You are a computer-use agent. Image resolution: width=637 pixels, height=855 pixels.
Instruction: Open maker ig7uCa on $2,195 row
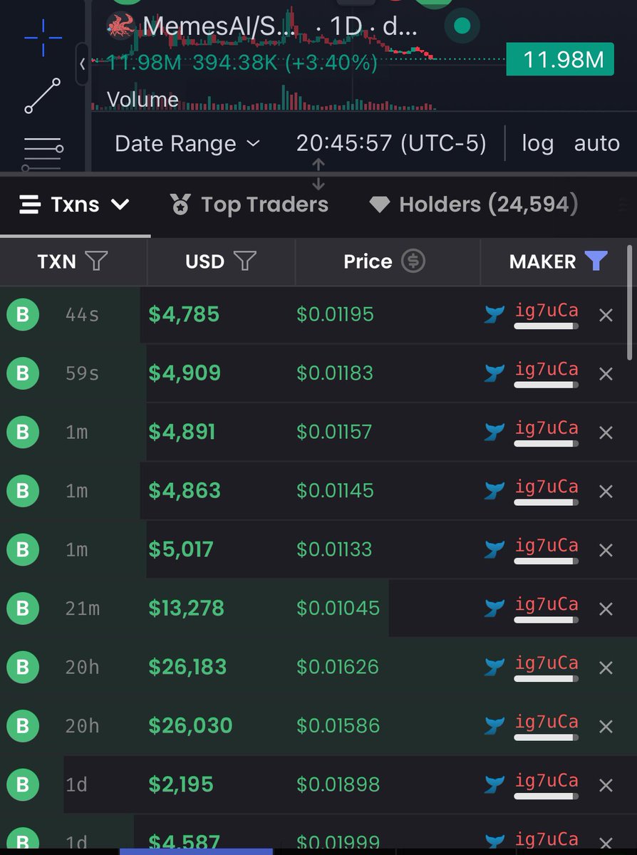click(547, 781)
